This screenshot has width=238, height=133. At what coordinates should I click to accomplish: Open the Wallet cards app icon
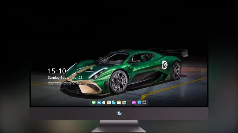[124, 102]
